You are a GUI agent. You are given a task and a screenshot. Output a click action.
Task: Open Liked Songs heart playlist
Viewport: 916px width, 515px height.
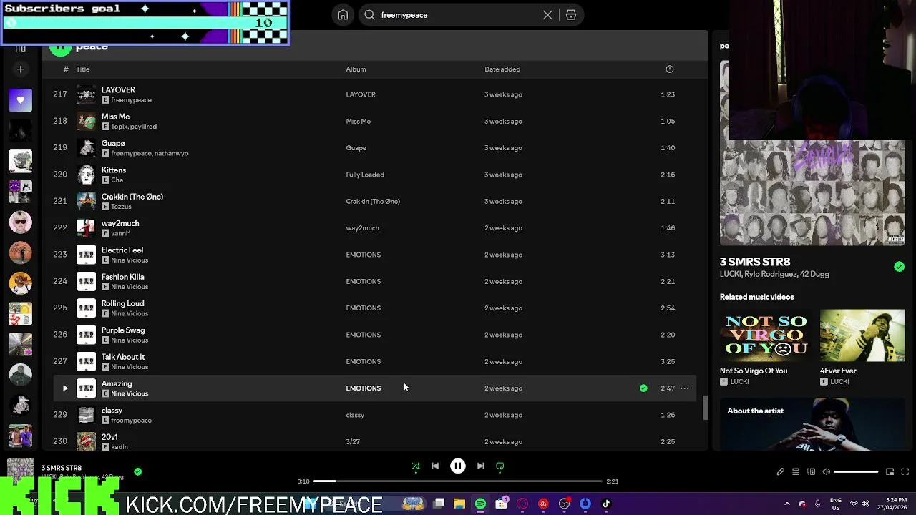21,100
